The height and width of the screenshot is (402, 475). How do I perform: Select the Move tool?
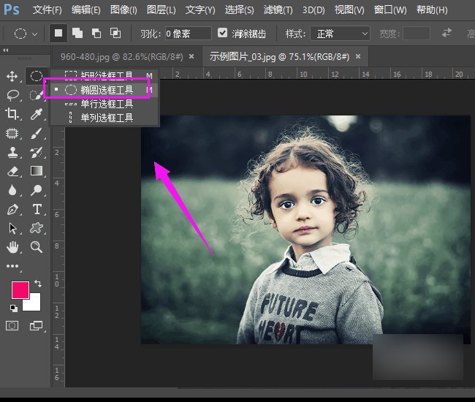[x=12, y=76]
